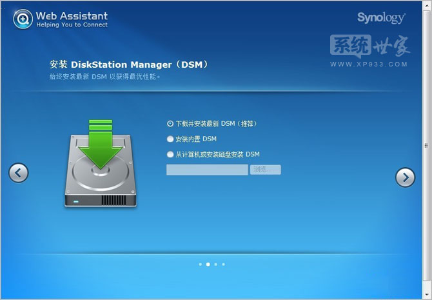The width and height of the screenshot is (432, 300).
Task: Click the current second step page dot
Action: coord(208,265)
